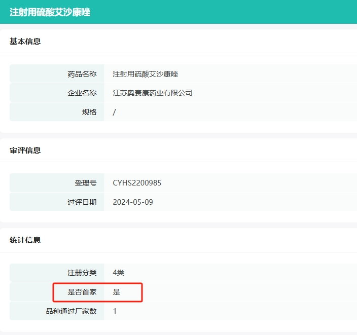The image size is (357, 335).
Task: Click the 规格 field label
Action: [89, 112]
